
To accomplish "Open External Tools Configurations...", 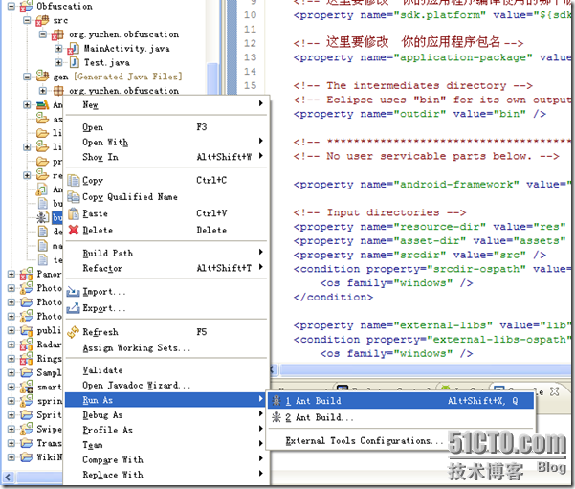I will [365, 440].
